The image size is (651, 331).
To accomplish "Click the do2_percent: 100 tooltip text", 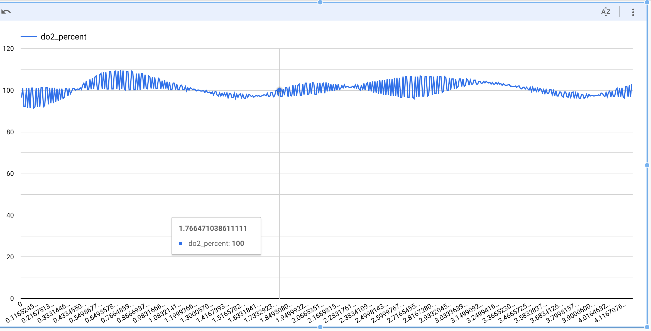I will [216, 243].
